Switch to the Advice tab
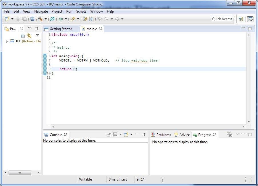The image size is (258, 186). coord(182,135)
